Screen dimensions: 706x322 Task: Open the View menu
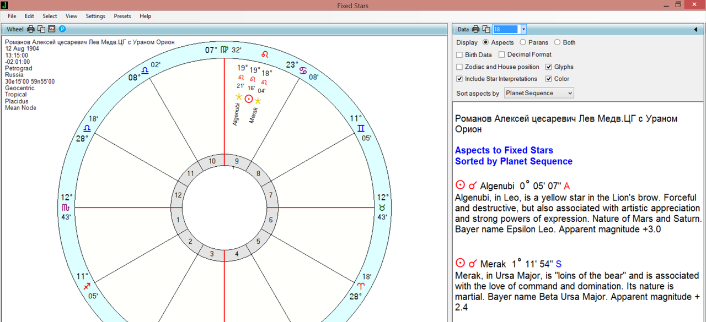click(x=71, y=16)
